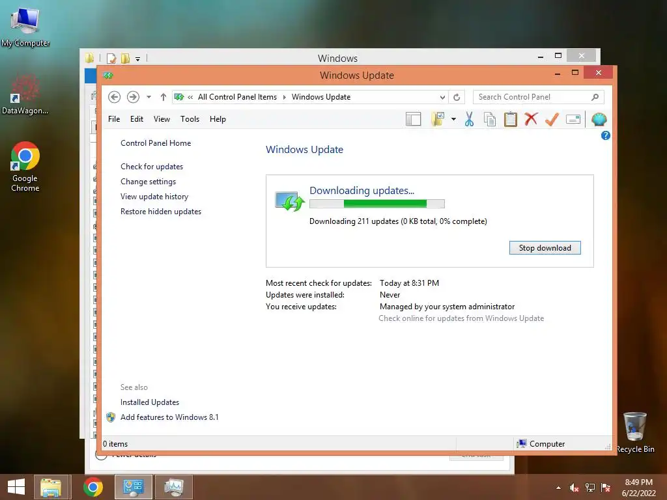
Task: Open the Help menu
Action: point(218,119)
